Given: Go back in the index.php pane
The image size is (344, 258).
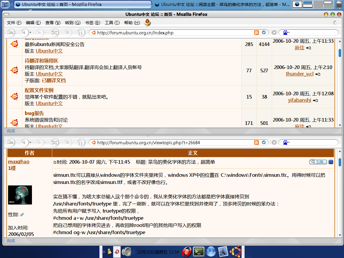Looking at the screenshot, I should coord(24,33).
